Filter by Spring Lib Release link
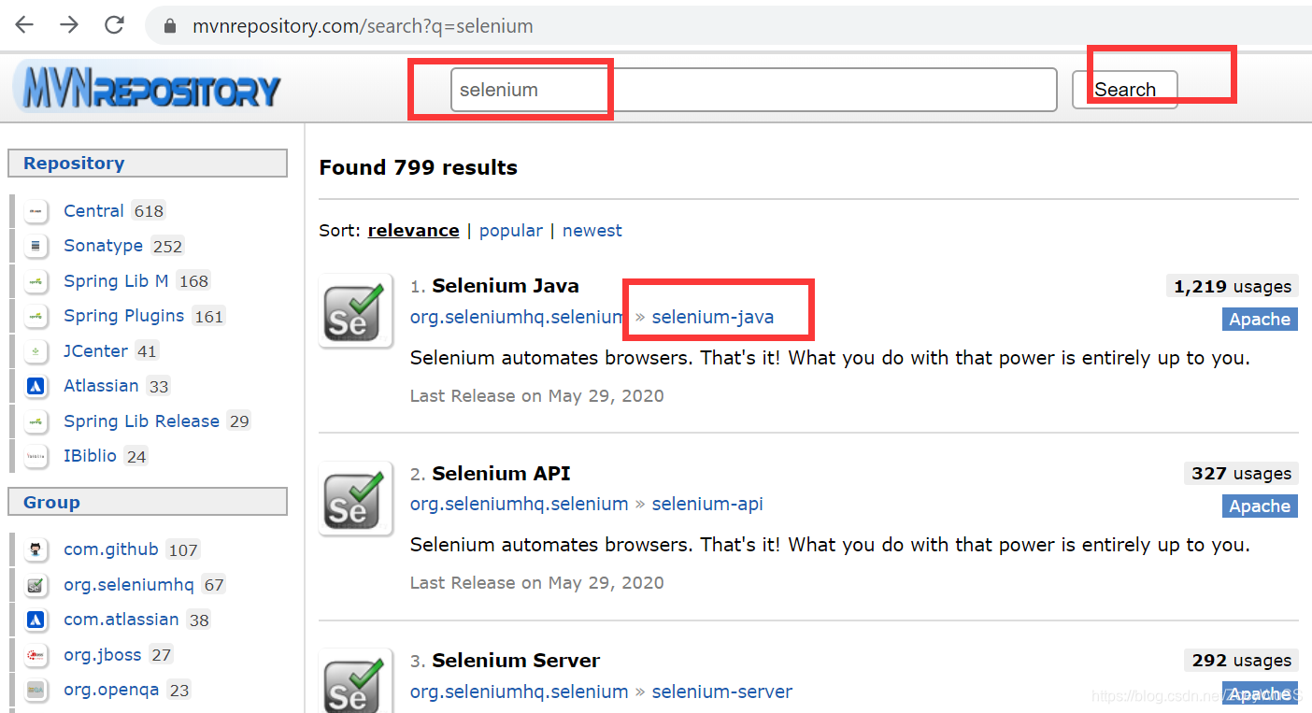The height and width of the screenshot is (713, 1312). 141,421
